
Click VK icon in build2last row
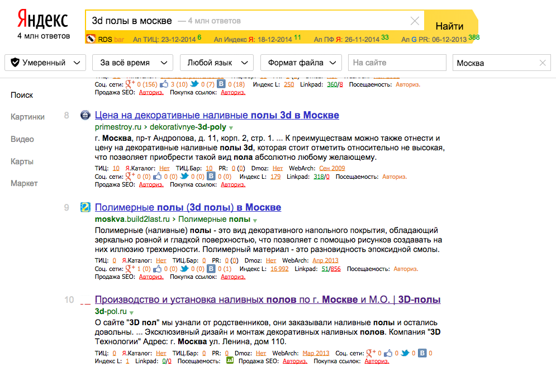coord(211,268)
